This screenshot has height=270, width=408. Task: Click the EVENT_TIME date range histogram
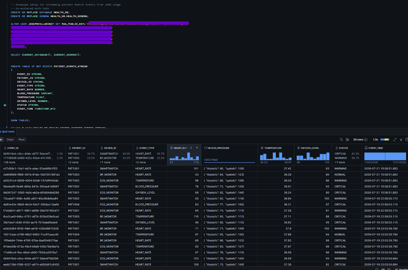point(385,156)
